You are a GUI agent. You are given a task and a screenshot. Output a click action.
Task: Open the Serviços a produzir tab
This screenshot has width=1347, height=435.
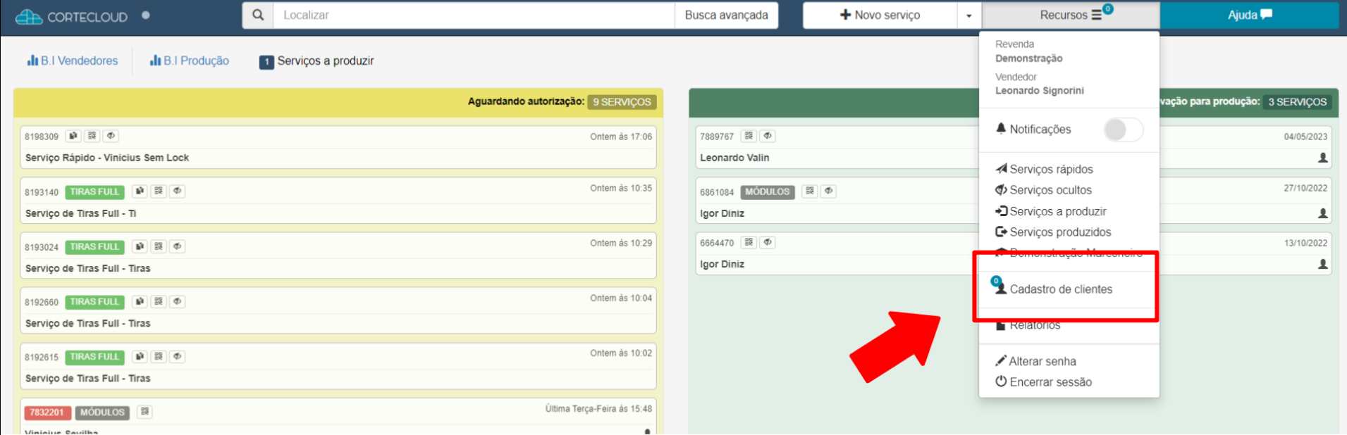316,61
